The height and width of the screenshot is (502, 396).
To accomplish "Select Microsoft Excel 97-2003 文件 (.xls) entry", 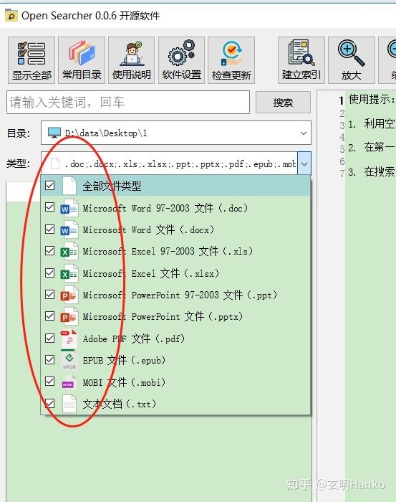I will (x=175, y=251).
